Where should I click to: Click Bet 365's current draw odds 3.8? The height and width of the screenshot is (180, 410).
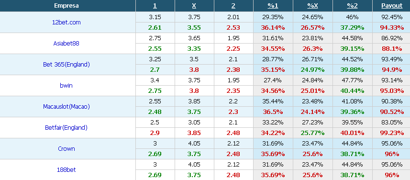point(194,70)
